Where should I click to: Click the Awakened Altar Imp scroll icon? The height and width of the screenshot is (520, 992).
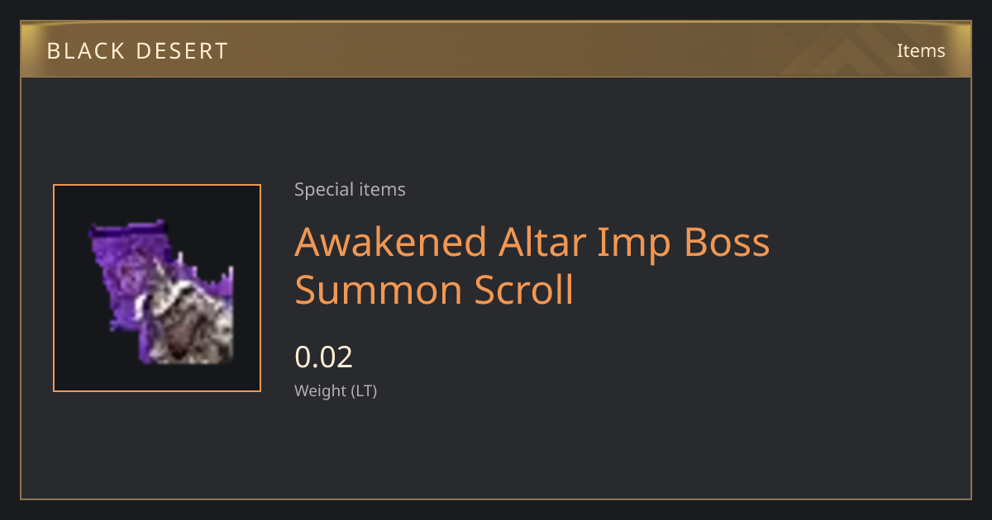tap(161, 291)
